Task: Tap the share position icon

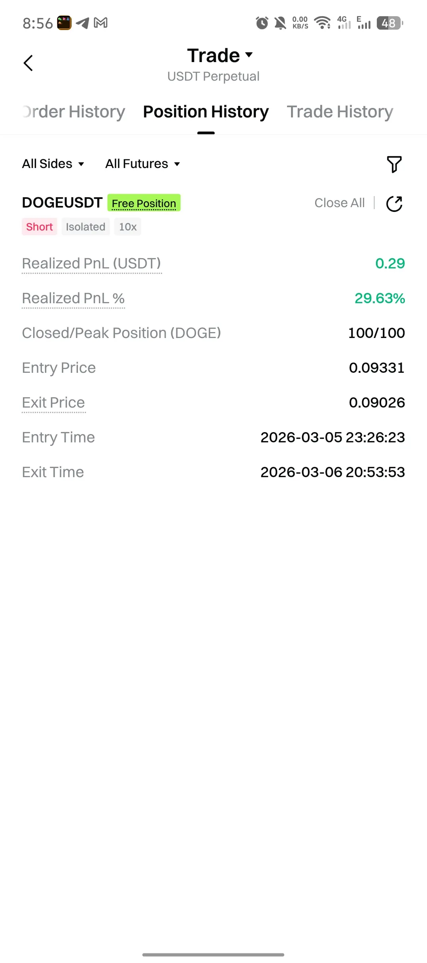Action: click(x=394, y=204)
